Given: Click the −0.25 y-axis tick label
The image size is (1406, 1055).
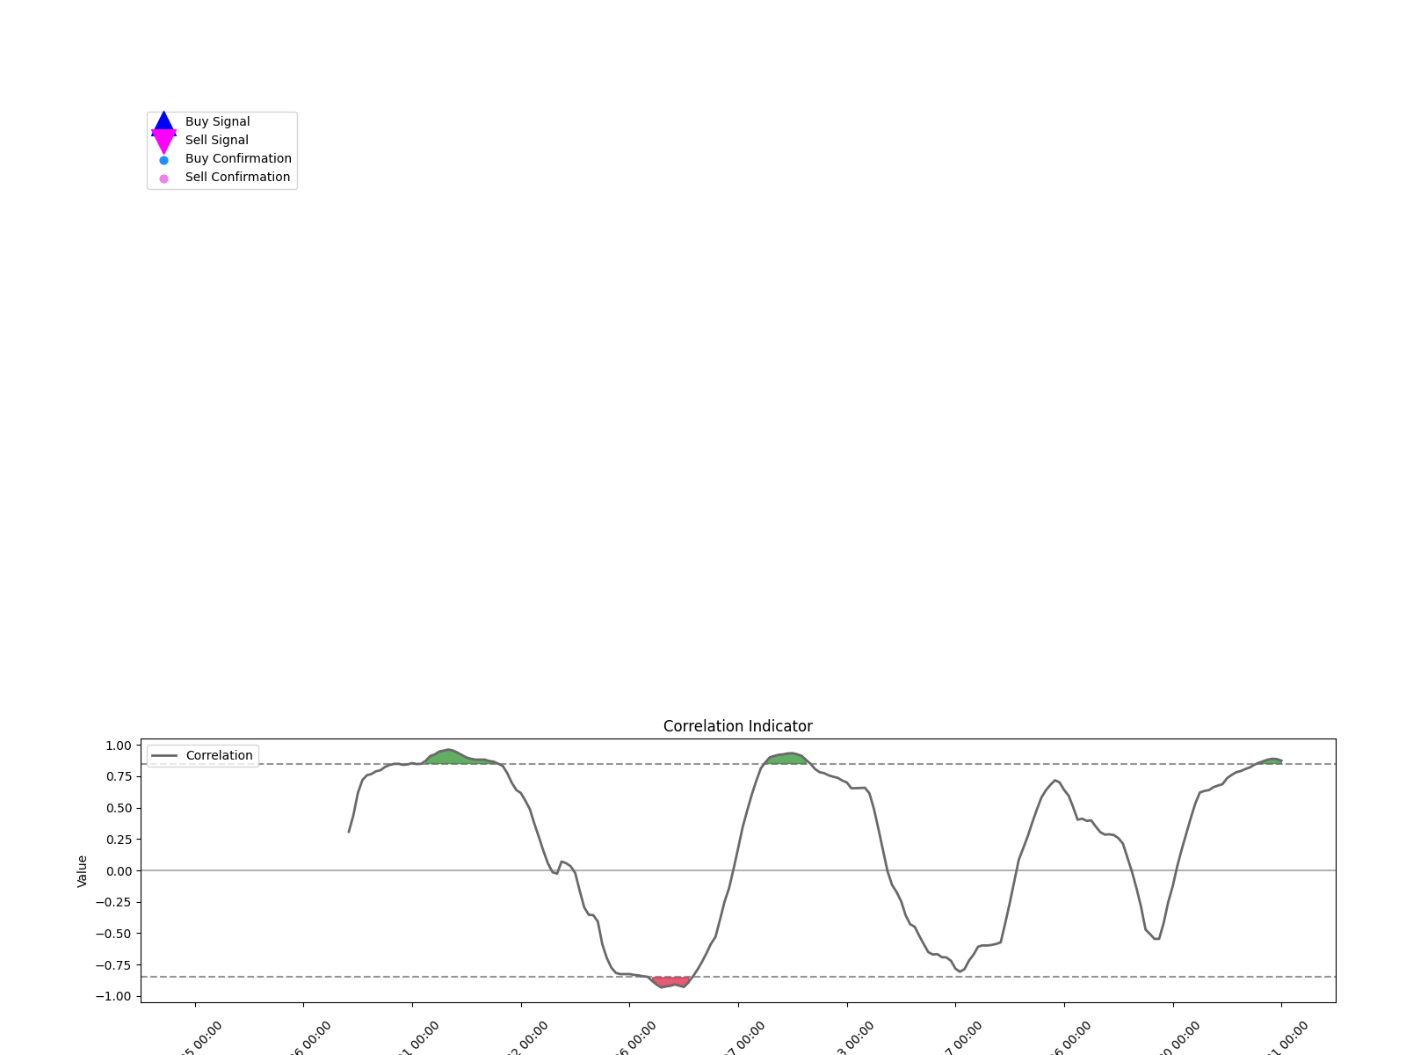Looking at the screenshot, I should coord(114,902).
